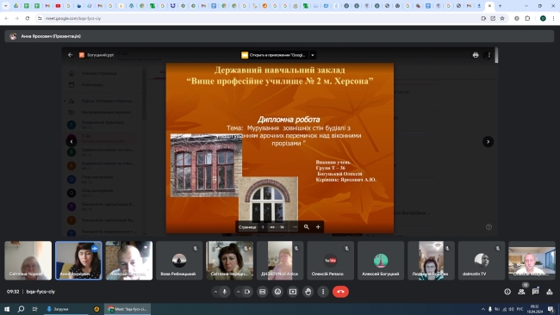Screen dimensions: 560x315
Task: Open camera video settings arrow
Action: point(238,292)
